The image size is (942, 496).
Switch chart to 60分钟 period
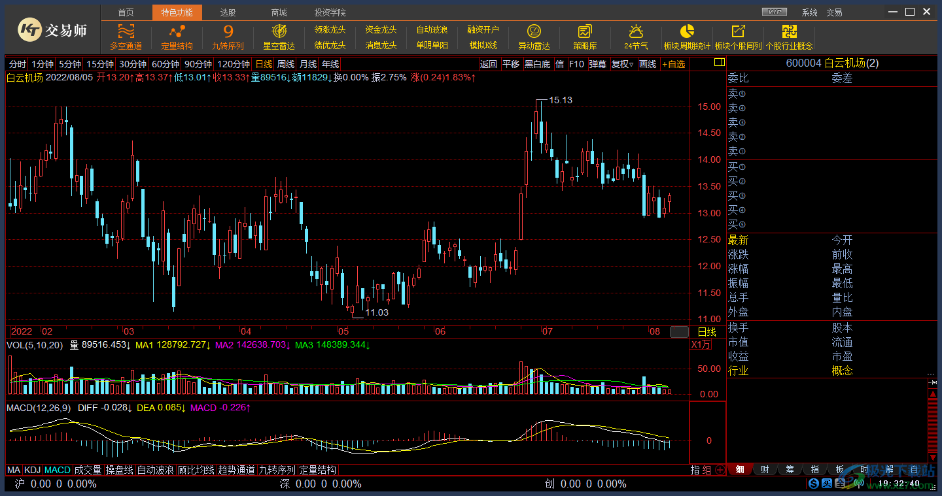(165, 64)
